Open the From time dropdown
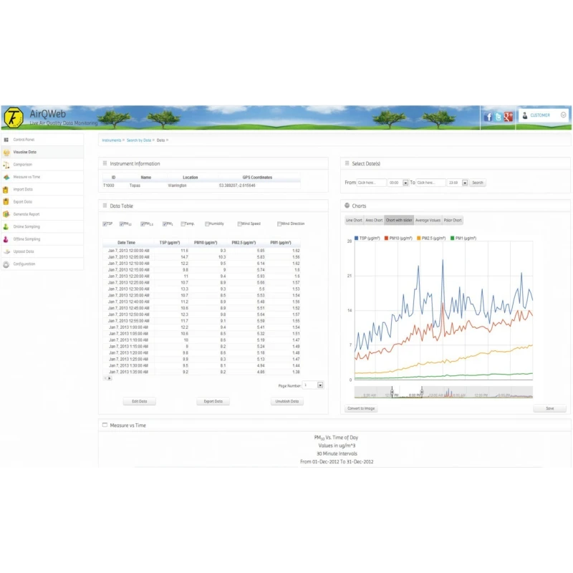This screenshot has height=573, width=573. click(405, 182)
